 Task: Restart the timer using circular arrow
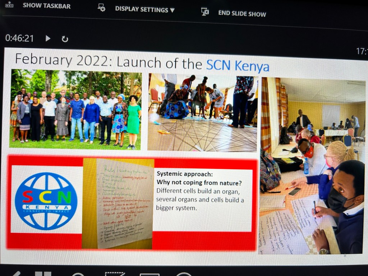[65, 39]
